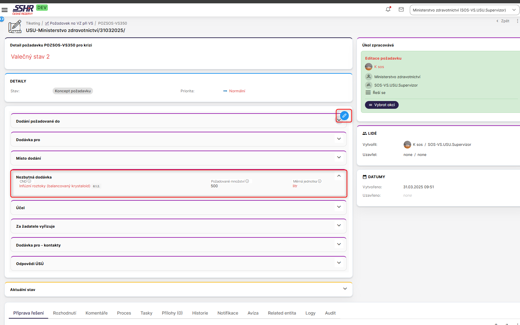This screenshot has width=520, height=325.
Task: Open the three-dot options menu near Zpět
Action: pyautogui.click(x=517, y=21)
